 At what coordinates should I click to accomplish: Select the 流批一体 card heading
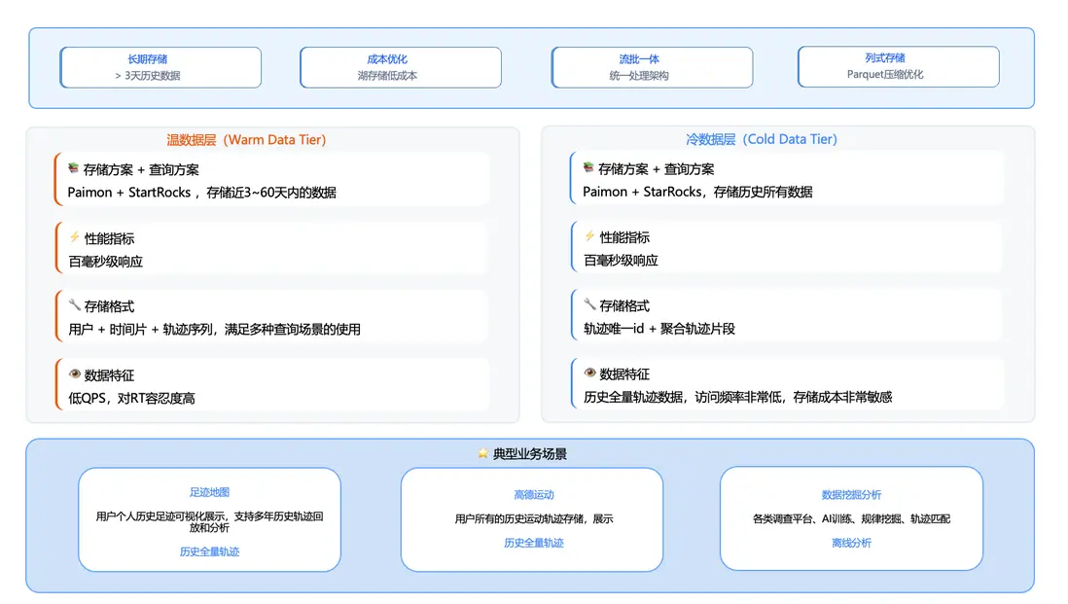[639, 59]
